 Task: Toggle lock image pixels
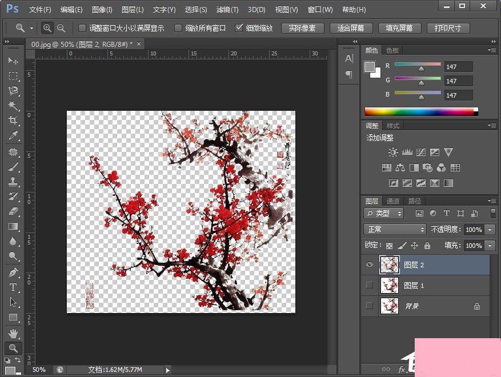point(402,246)
